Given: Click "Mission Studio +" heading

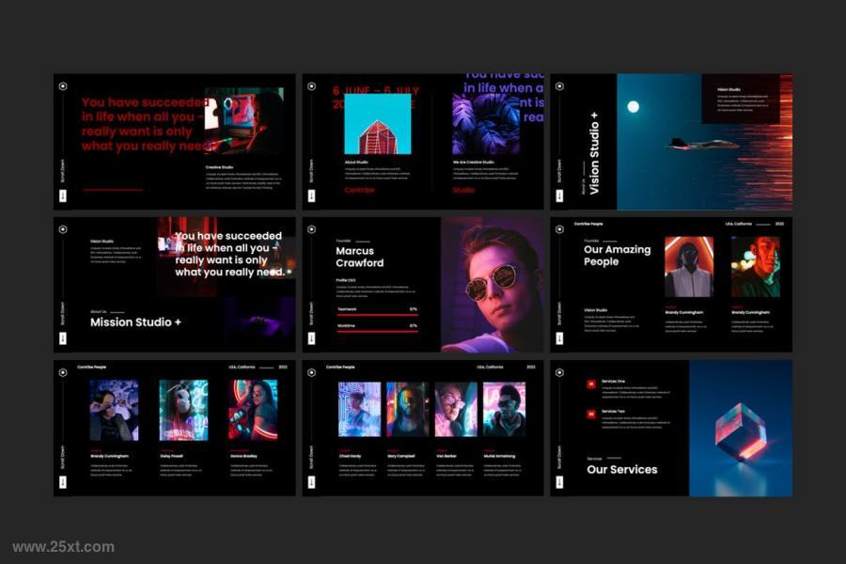Looking at the screenshot, I should [x=136, y=322].
